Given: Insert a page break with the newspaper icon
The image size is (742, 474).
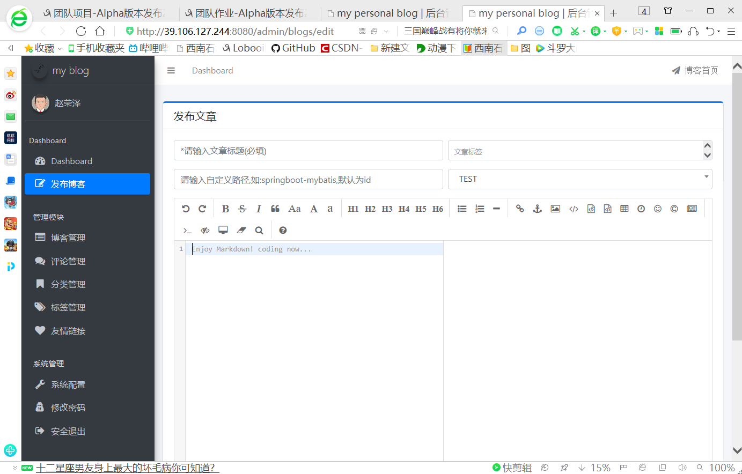Looking at the screenshot, I should coord(692,209).
